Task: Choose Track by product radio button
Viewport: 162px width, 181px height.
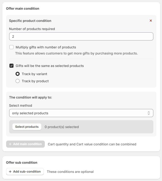Action: [x=18, y=81]
